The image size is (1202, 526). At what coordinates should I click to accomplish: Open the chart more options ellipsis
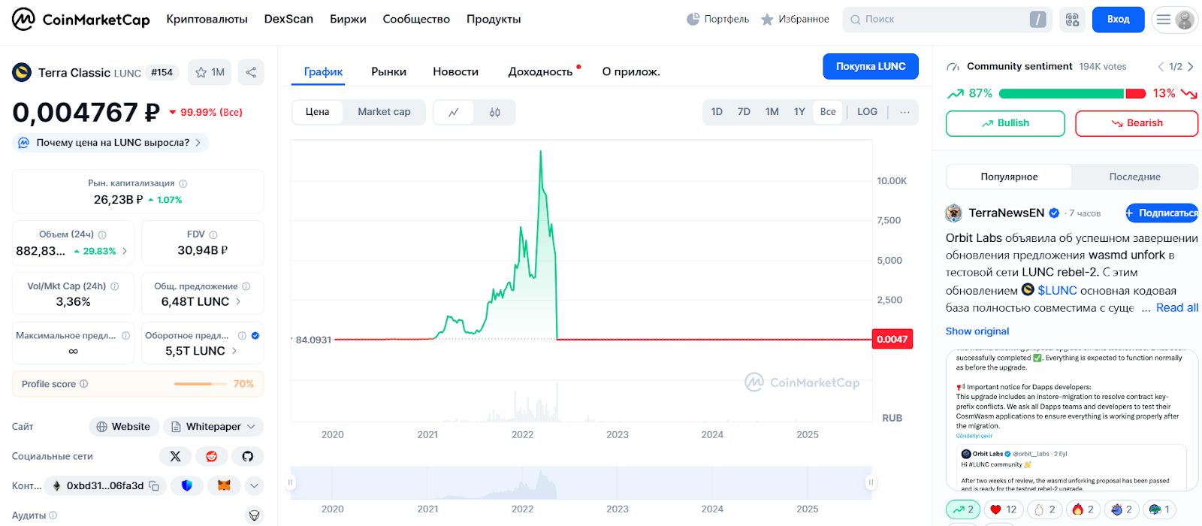coord(905,112)
